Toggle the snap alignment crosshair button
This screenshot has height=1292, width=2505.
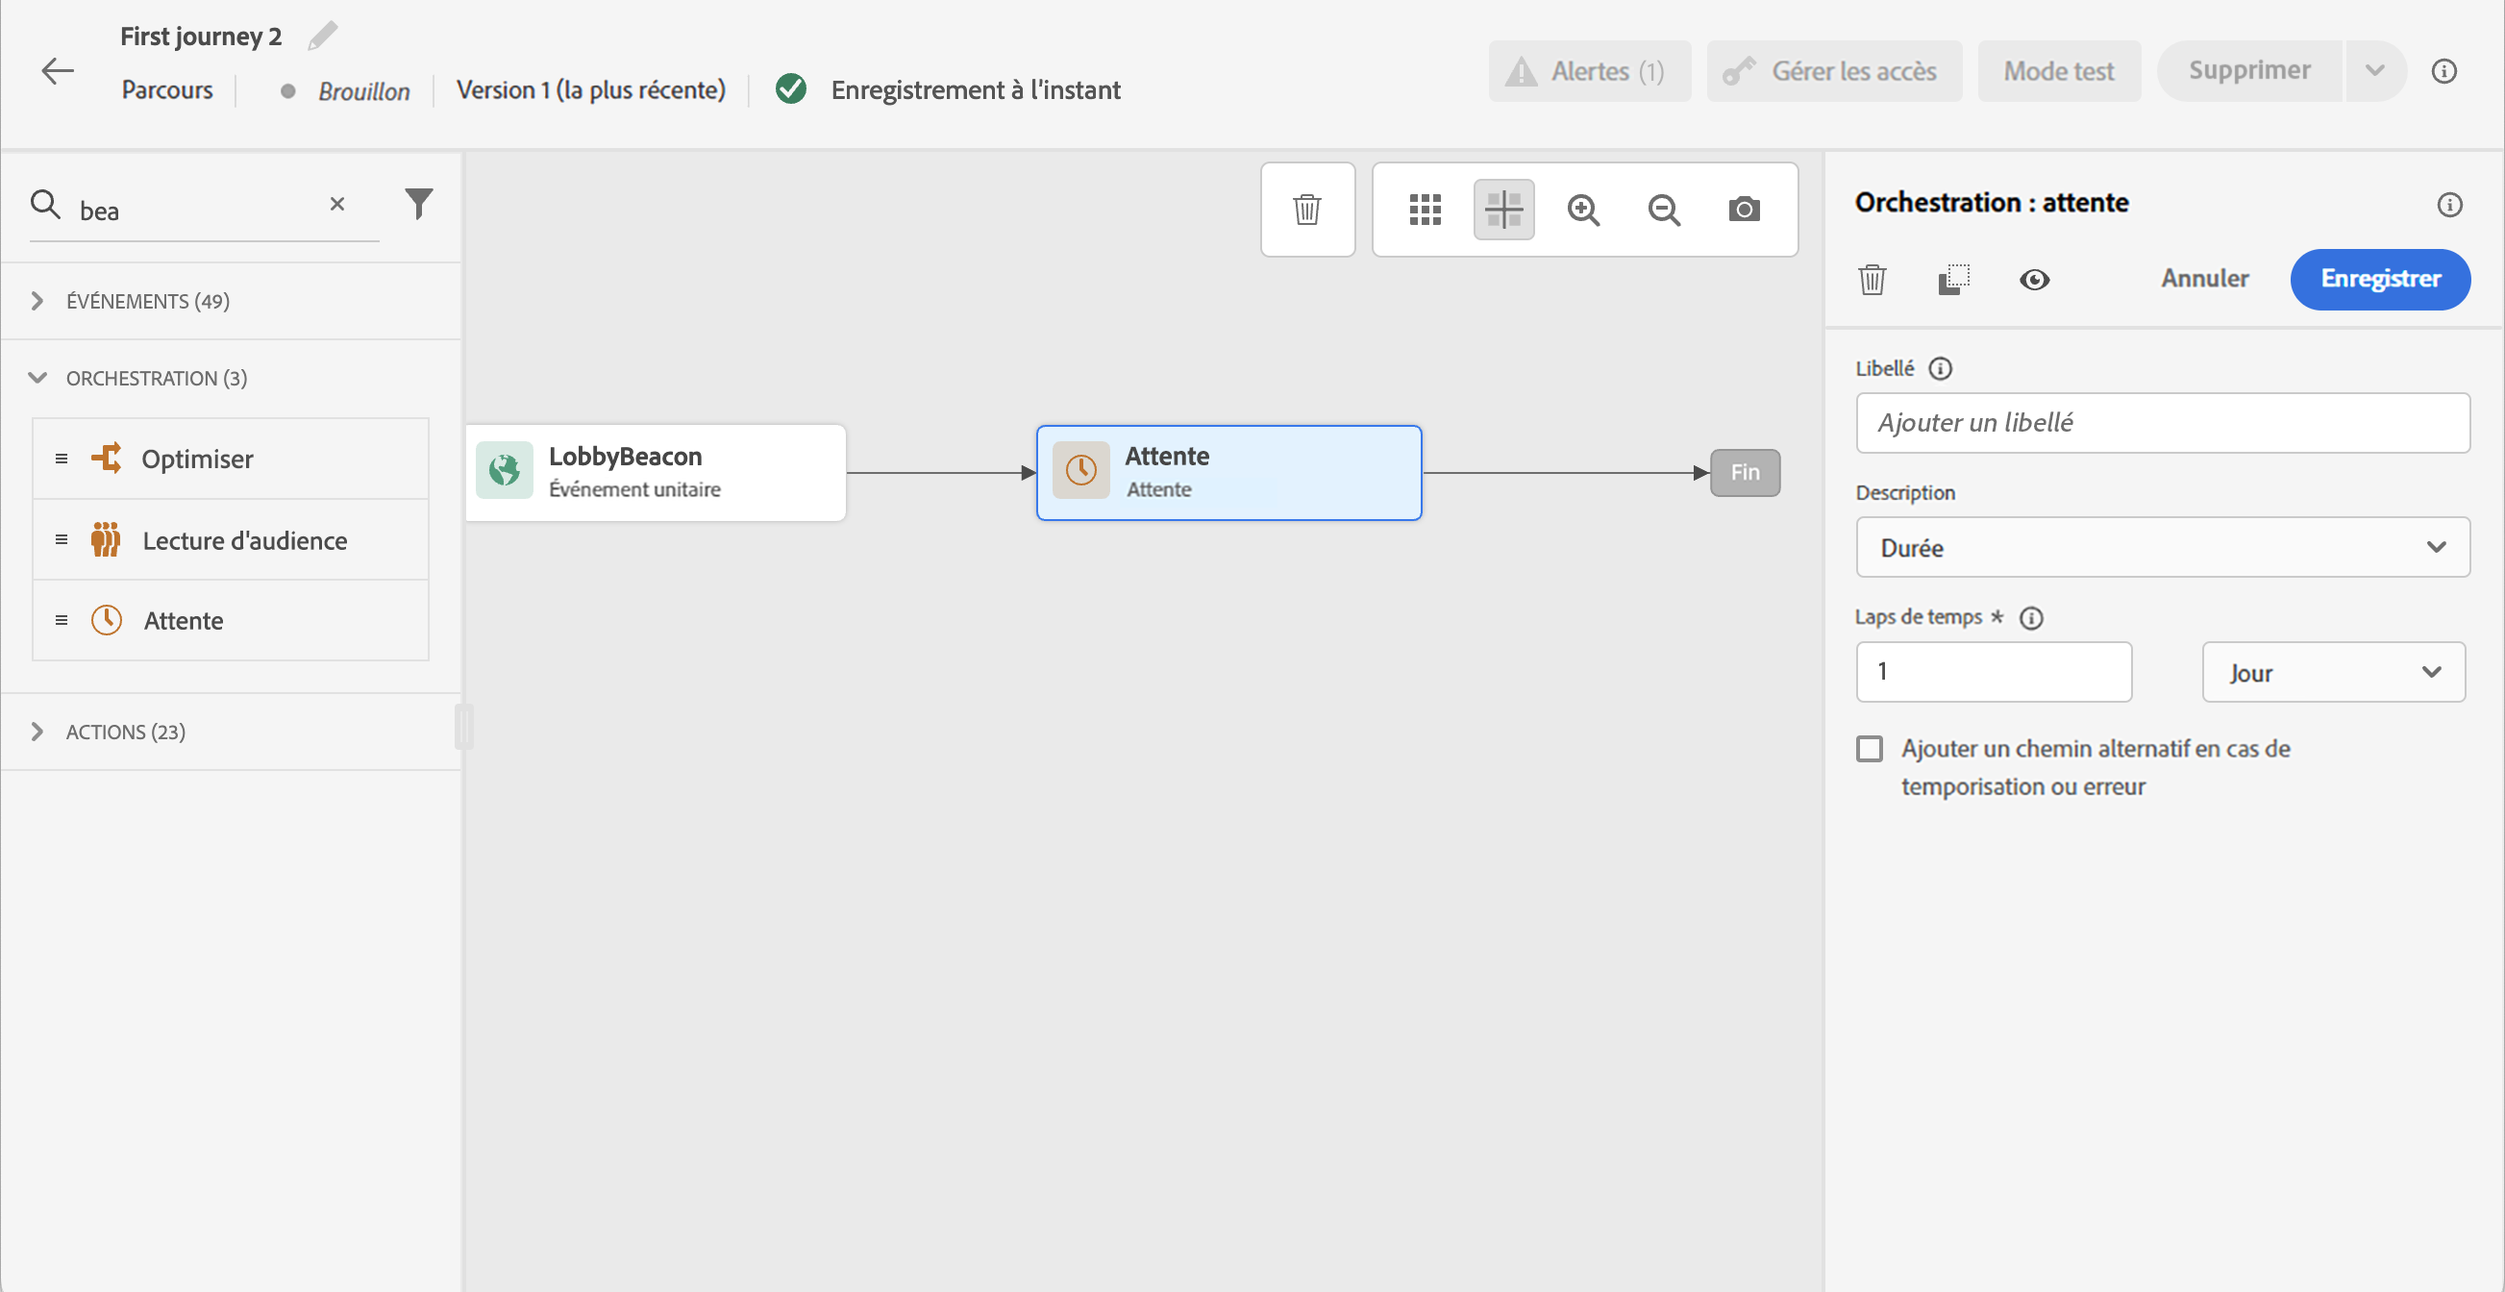(1503, 209)
